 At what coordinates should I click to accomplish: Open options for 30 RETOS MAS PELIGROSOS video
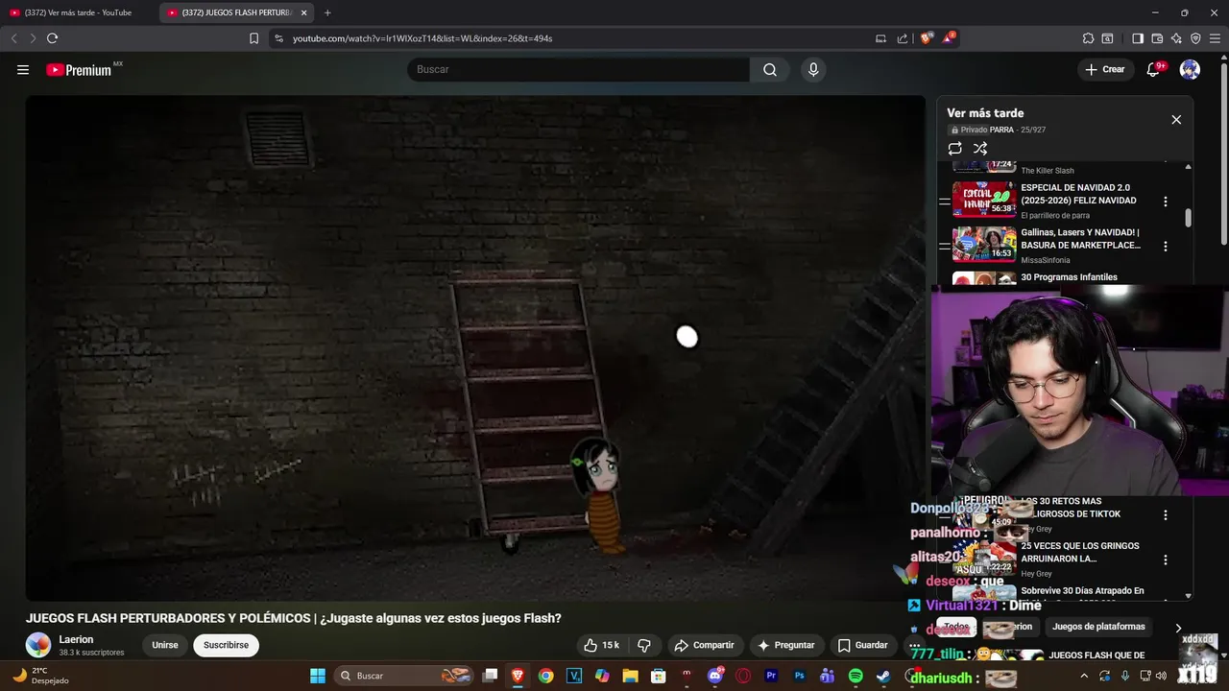(1166, 515)
